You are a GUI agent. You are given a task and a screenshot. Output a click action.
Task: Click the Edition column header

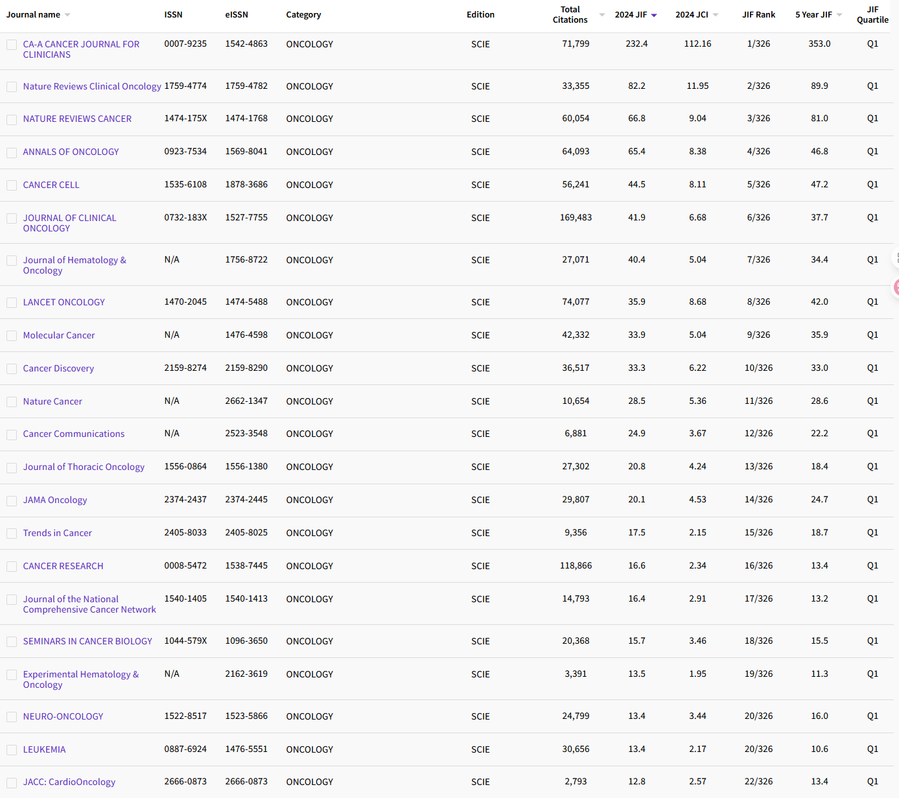tap(480, 15)
